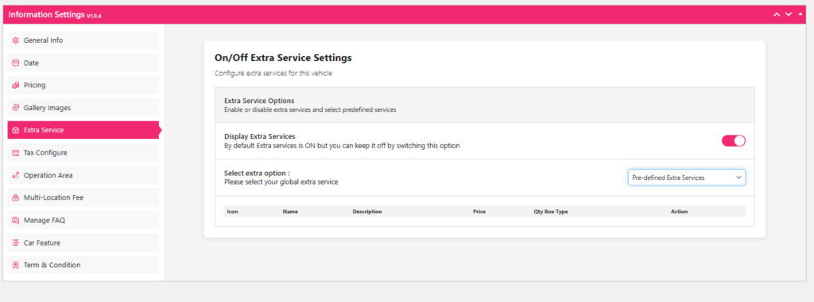Screen dimensions: 814x302
Task: Open the Pre-defined Extra Services dropdown
Action: point(686,178)
